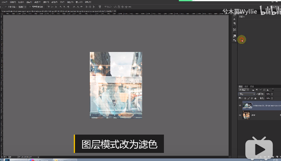Open the 编辑 (Edit) menu
The image size is (281, 161).
point(13,2)
